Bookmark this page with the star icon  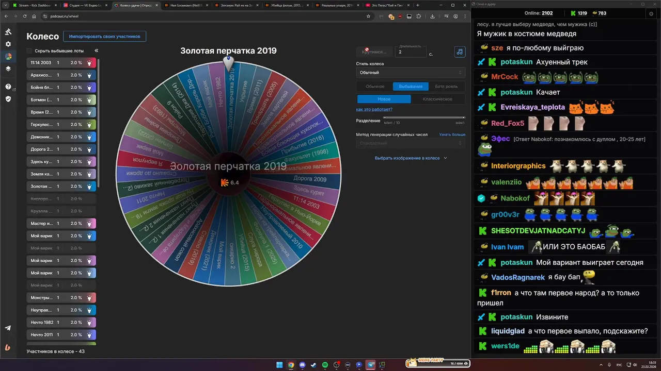coord(368,16)
